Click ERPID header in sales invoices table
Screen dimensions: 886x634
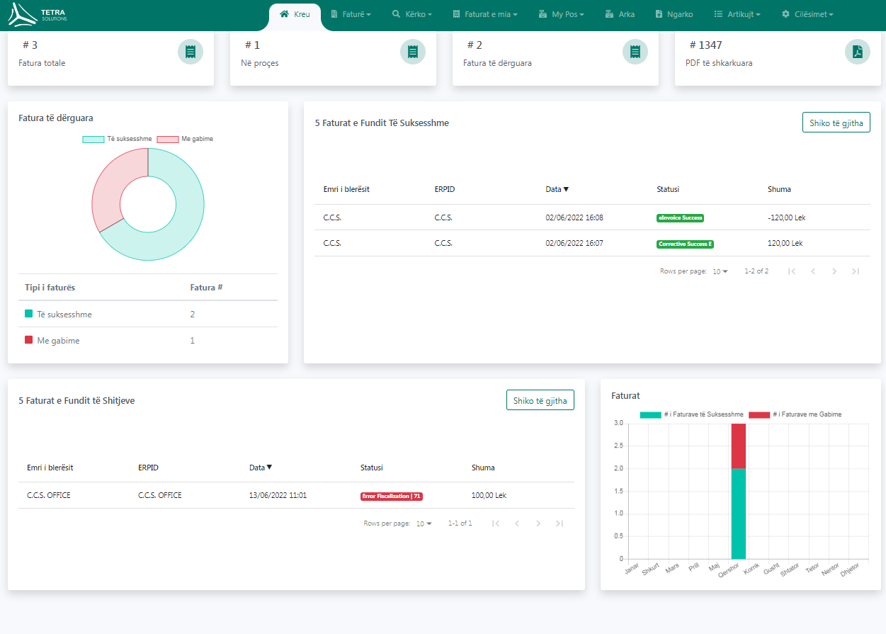point(148,468)
